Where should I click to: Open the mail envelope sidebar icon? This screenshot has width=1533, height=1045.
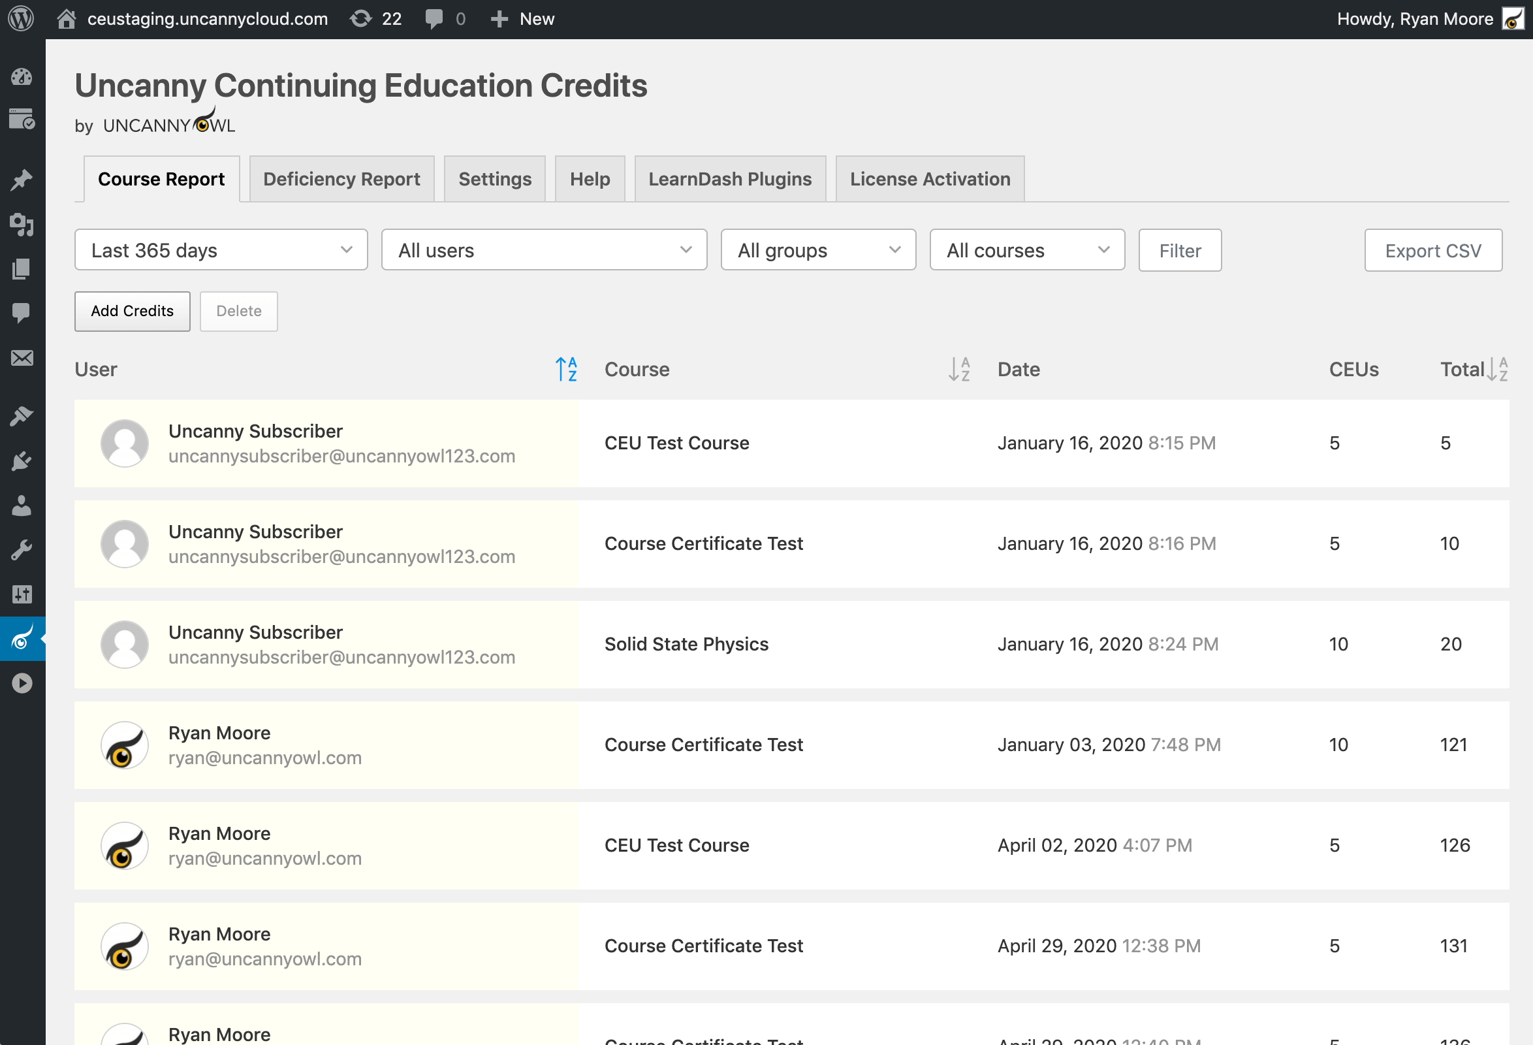(22, 357)
